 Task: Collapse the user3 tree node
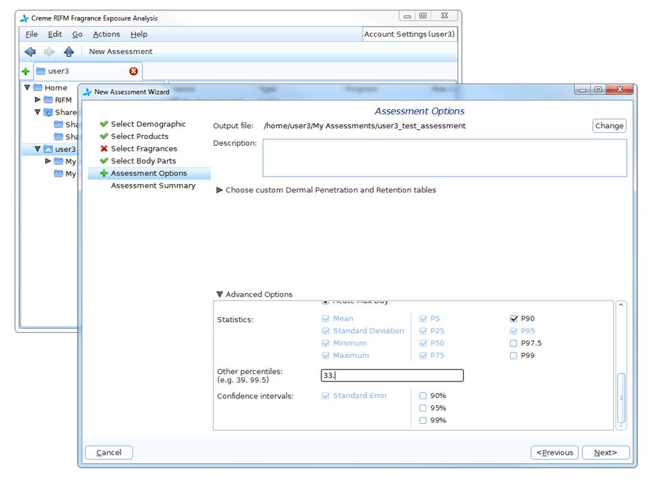click(38, 149)
